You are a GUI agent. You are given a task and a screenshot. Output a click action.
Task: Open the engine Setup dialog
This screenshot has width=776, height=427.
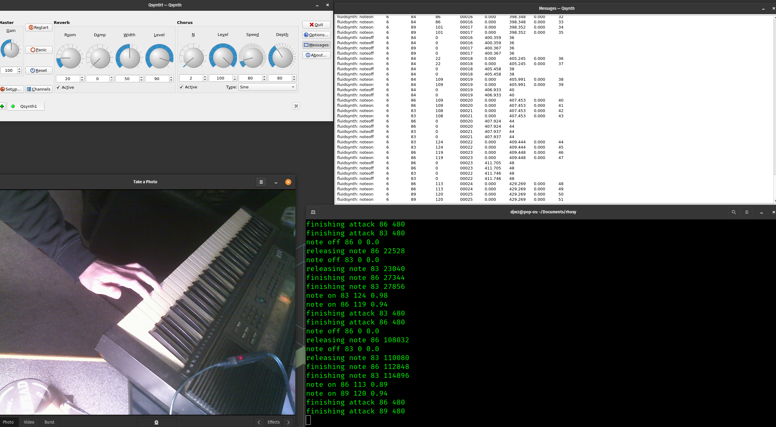(11, 89)
